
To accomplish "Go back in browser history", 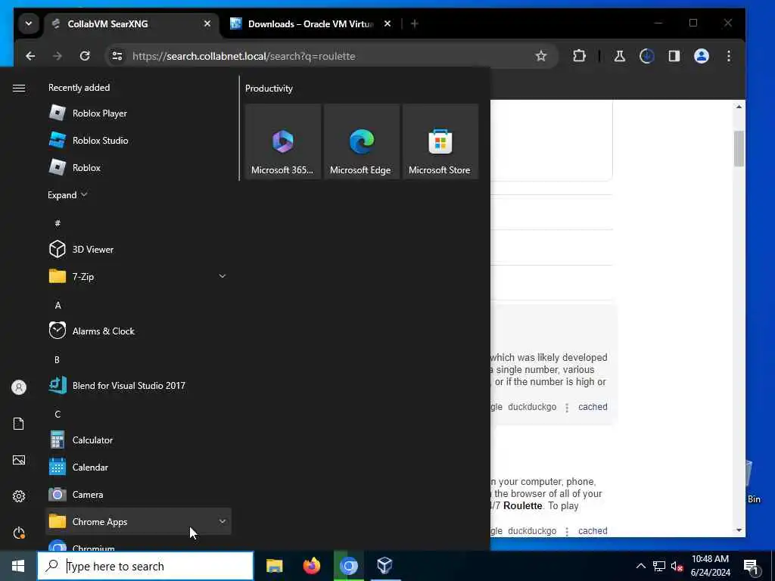I will click(30, 56).
